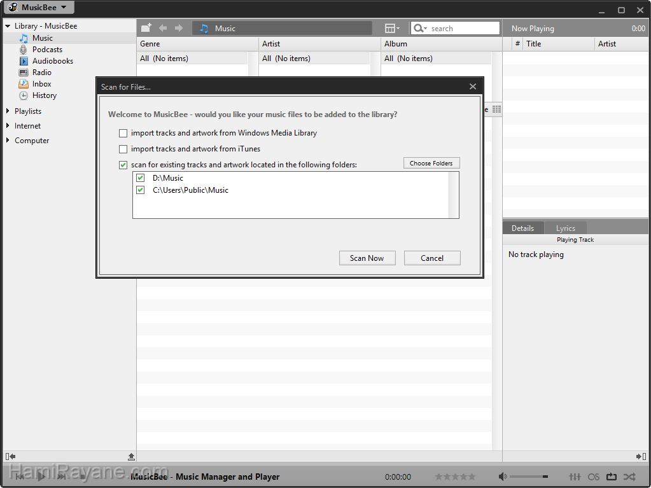651x488 pixels.
Task: Toggle shuffle mode
Action: click(x=629, y=477)
